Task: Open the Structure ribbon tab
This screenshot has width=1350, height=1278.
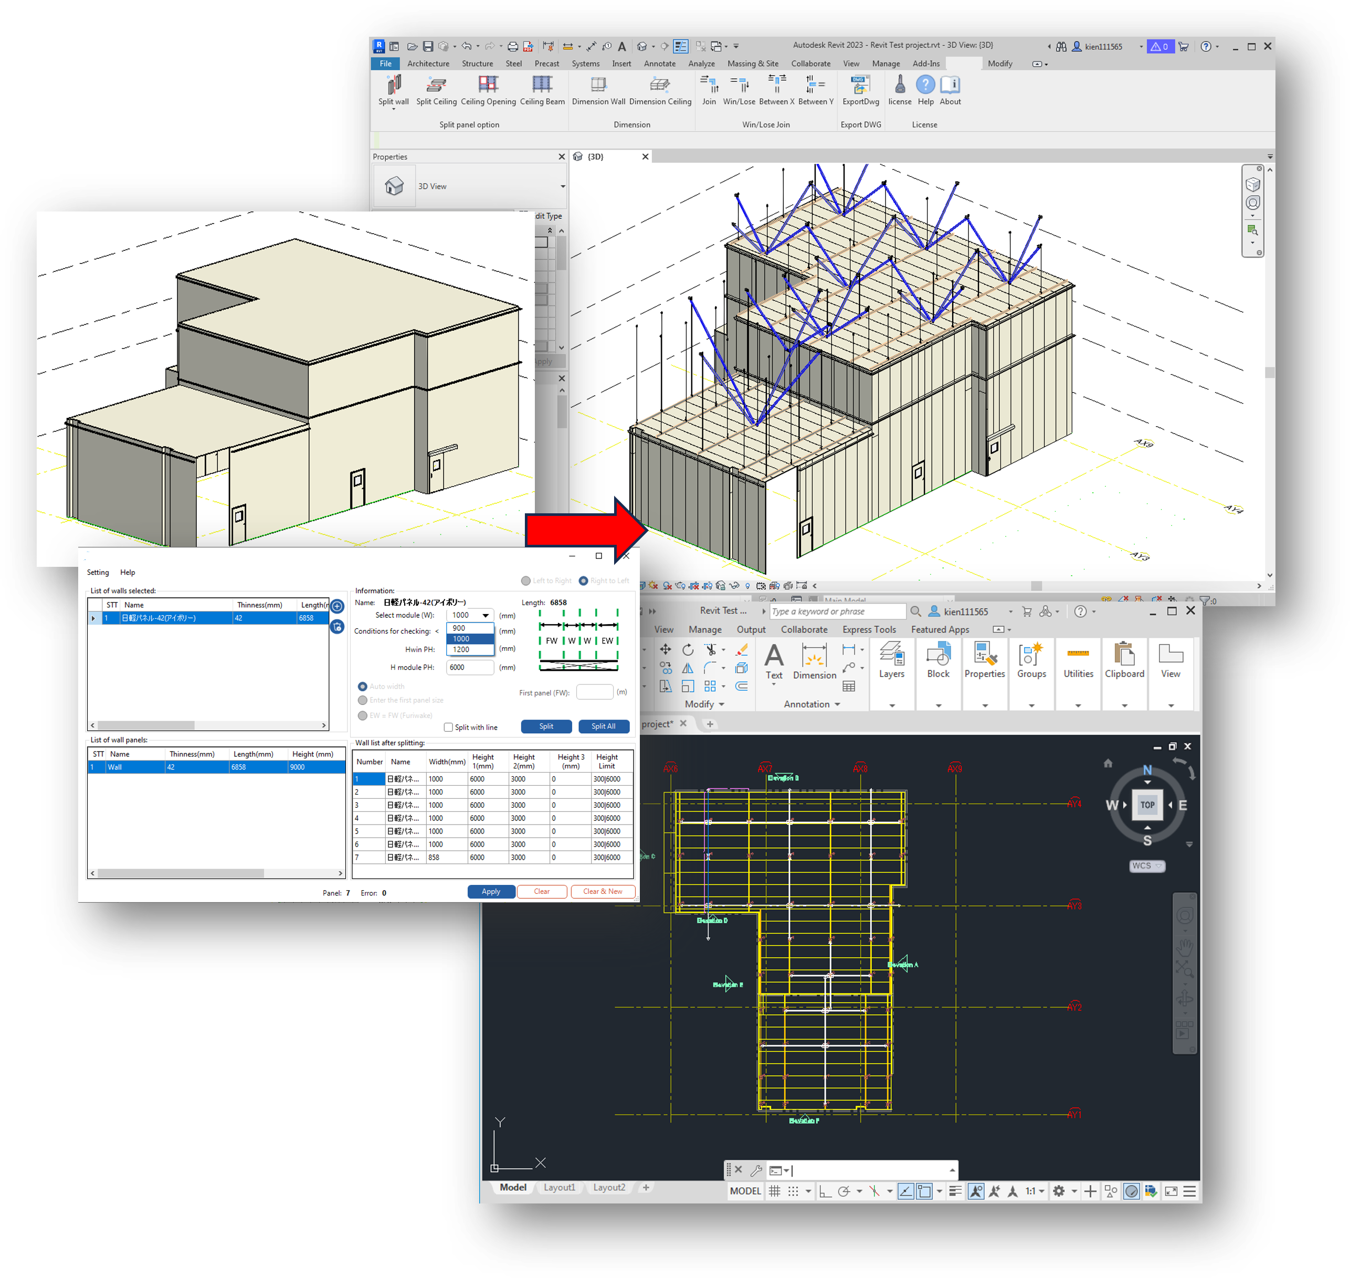Action: coord(477,64)
